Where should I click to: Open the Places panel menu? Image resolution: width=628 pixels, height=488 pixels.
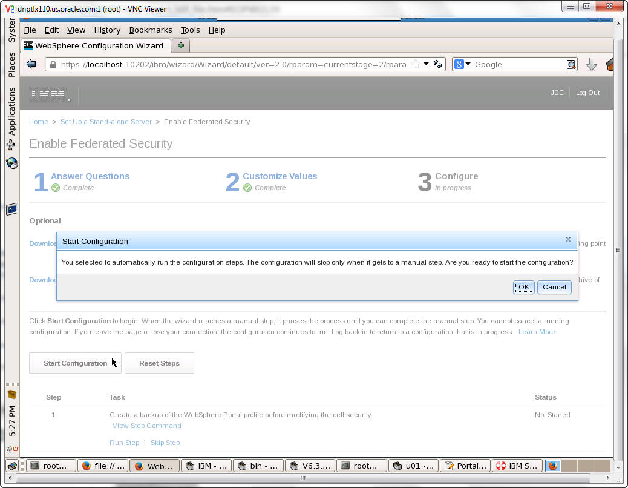coord(11,65)
